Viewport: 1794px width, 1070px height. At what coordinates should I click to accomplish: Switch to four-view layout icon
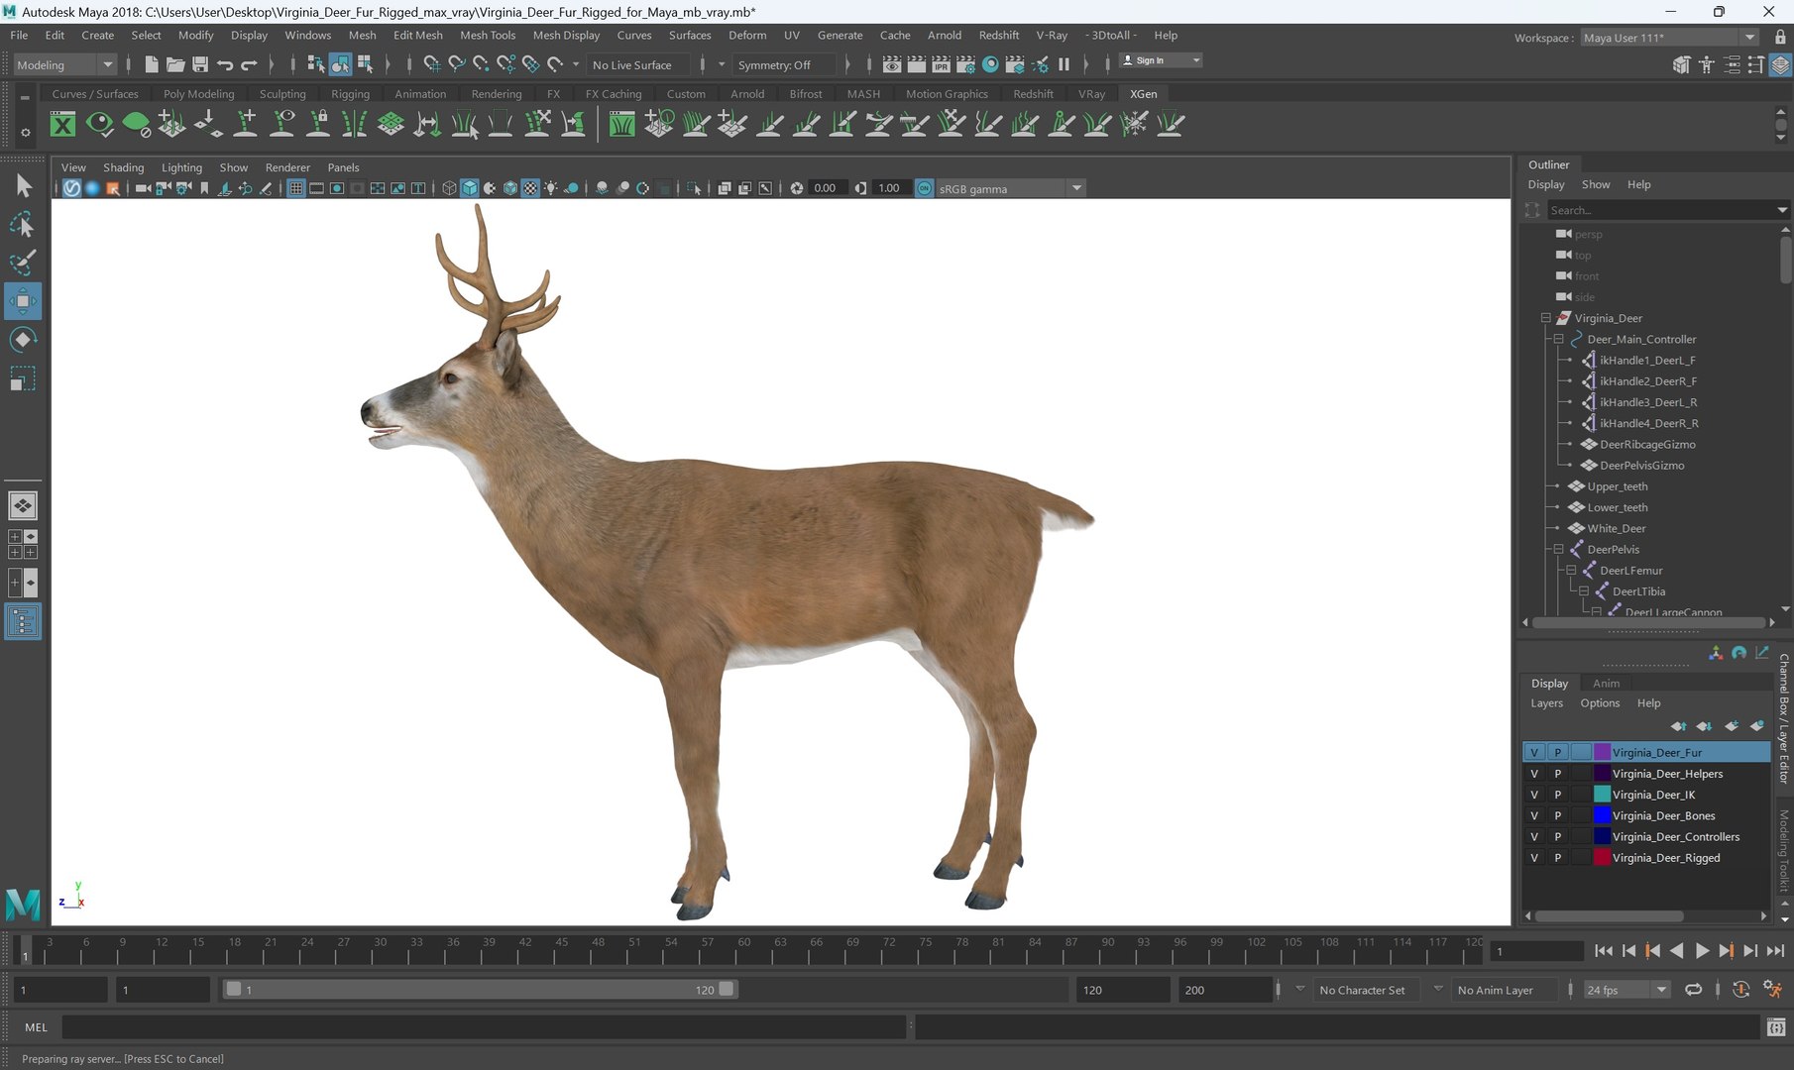coord(23,544)
